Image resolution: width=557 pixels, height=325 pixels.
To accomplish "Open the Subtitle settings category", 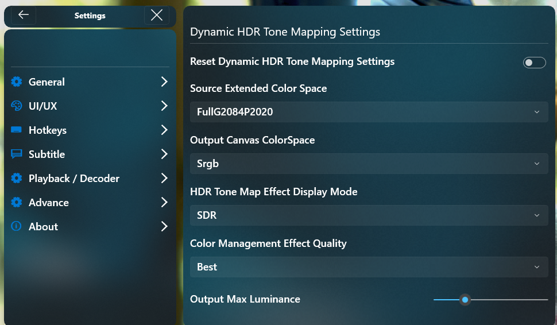I will pos(90,154).
